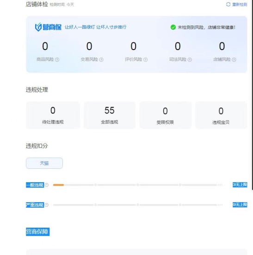Open help icon next to 评价风险

pos(146,59)
